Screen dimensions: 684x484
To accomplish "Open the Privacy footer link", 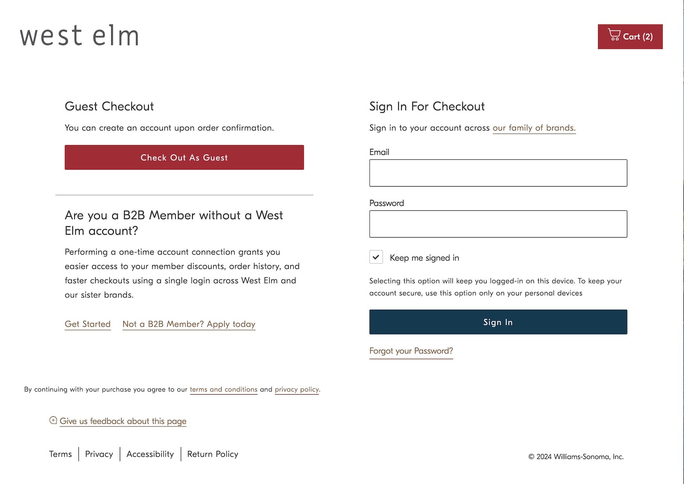I will 99,454.
